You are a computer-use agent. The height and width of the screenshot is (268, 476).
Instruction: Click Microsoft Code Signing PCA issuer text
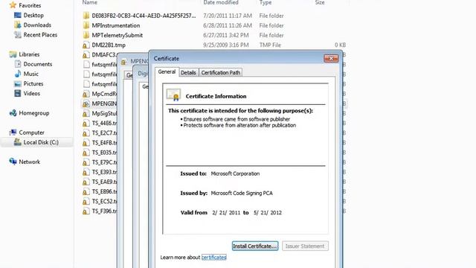click(242, 194)
